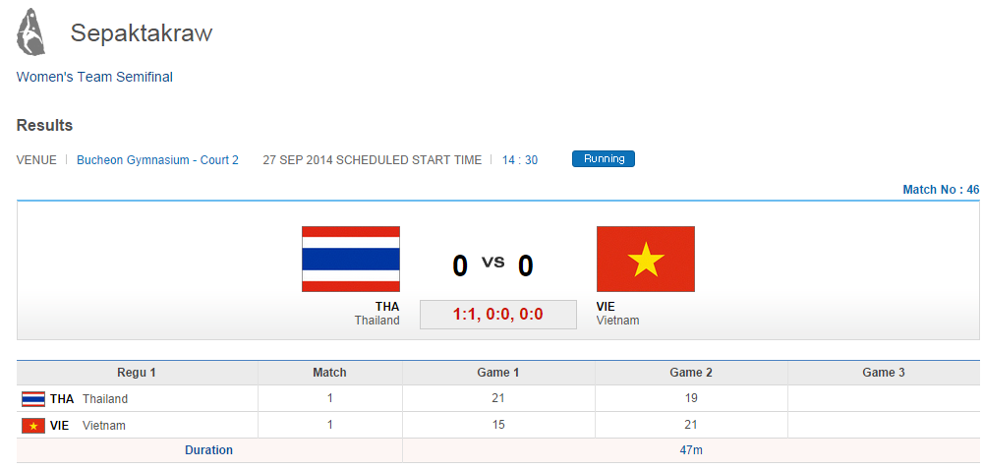Click the large Vietnam flag image
984x470 pixels.
point(645,259)
